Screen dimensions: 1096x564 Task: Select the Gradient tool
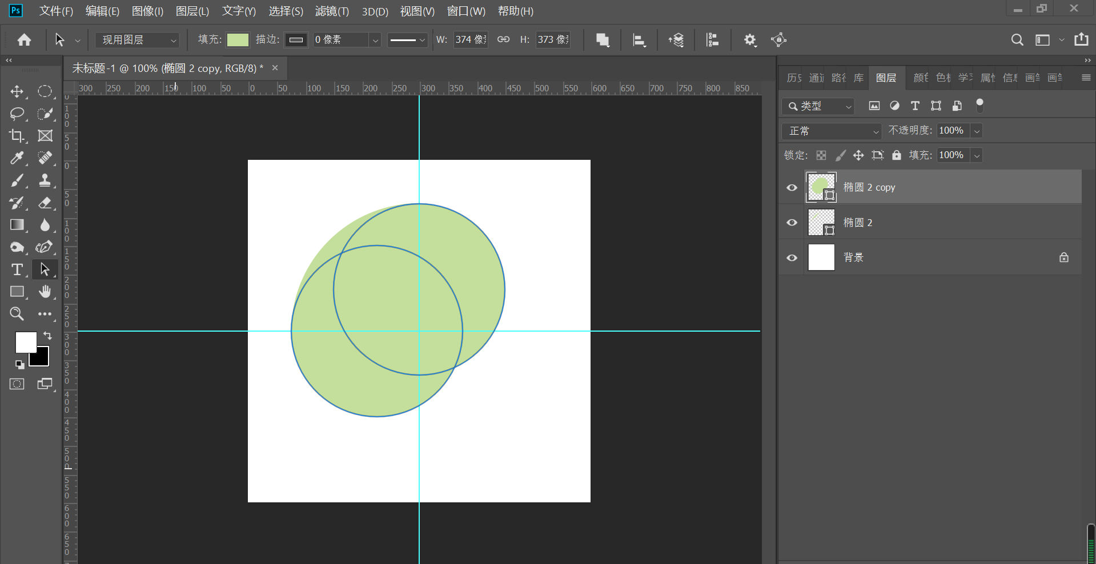click(x=17, y=225)
